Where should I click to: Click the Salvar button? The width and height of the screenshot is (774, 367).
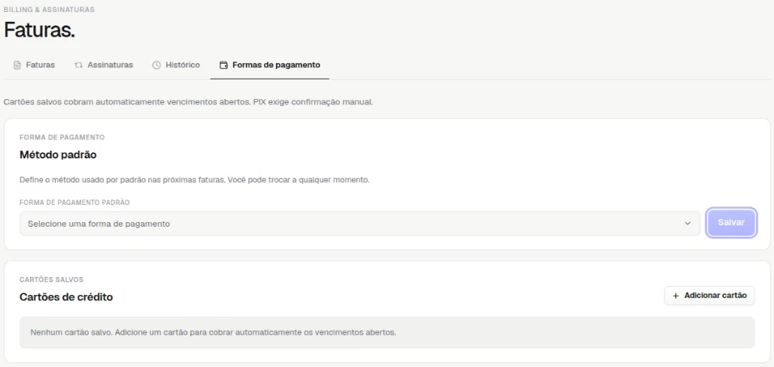coord(731,223)
